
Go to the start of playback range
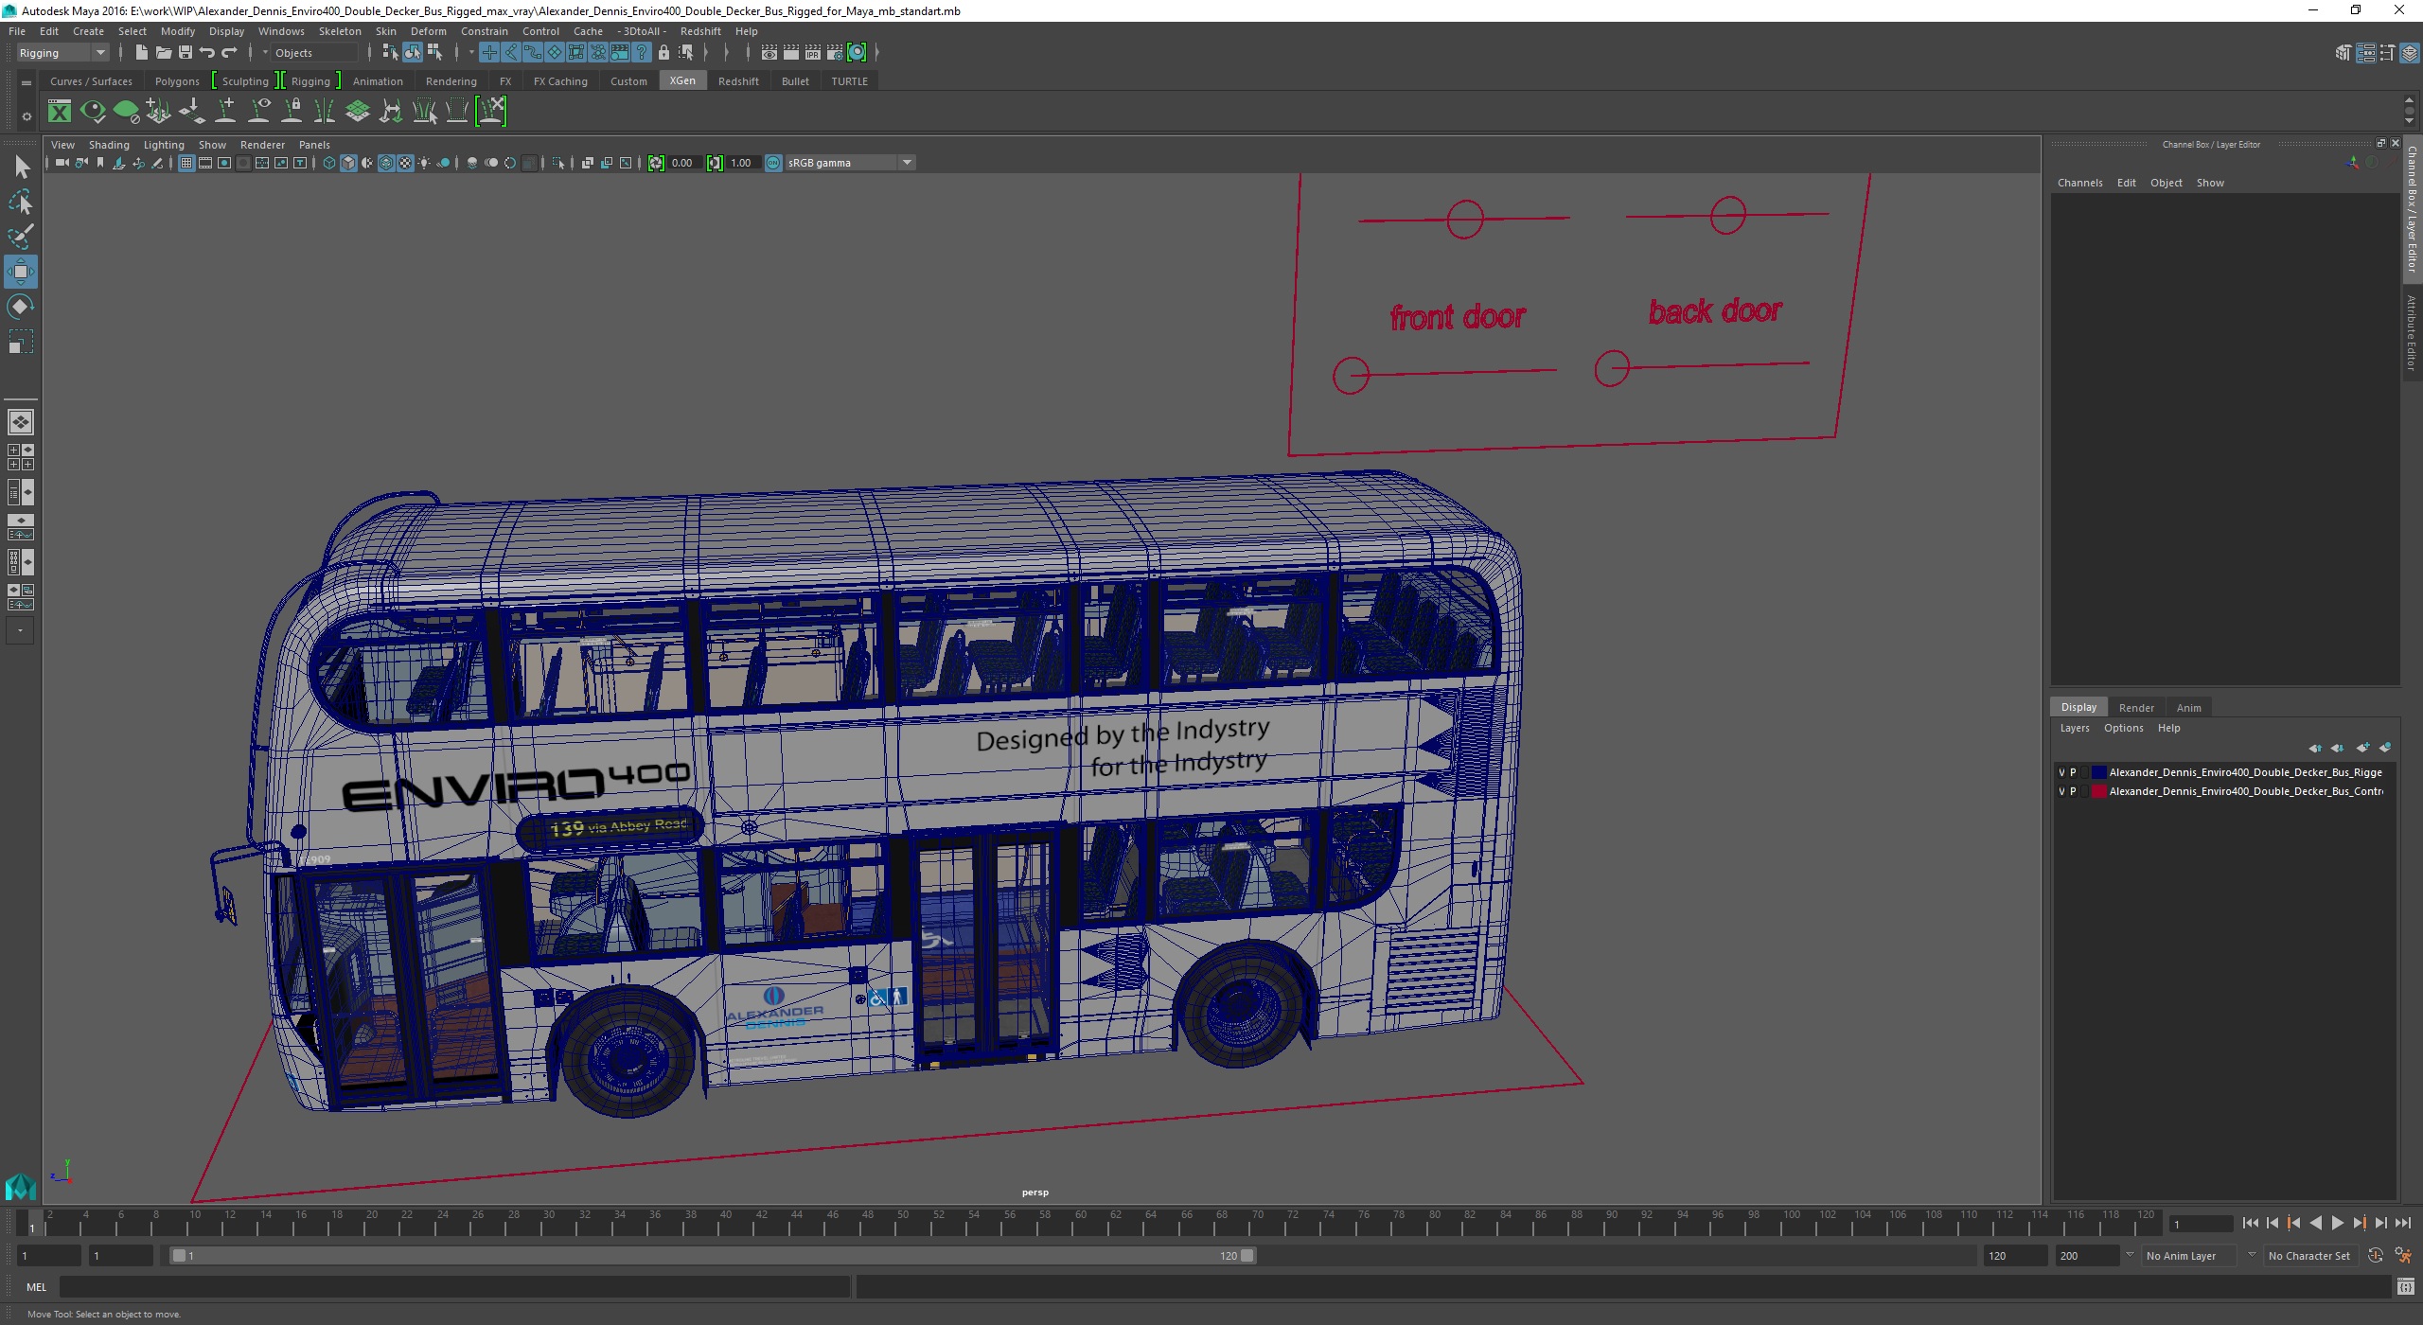(x=2251, y=1224)
